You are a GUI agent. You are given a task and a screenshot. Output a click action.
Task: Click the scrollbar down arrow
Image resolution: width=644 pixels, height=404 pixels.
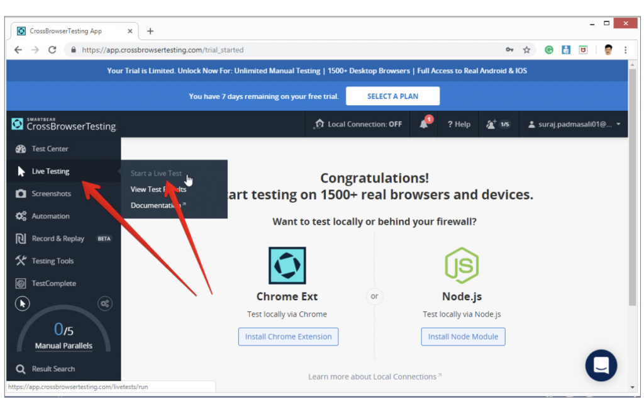[x=633, y=387]
